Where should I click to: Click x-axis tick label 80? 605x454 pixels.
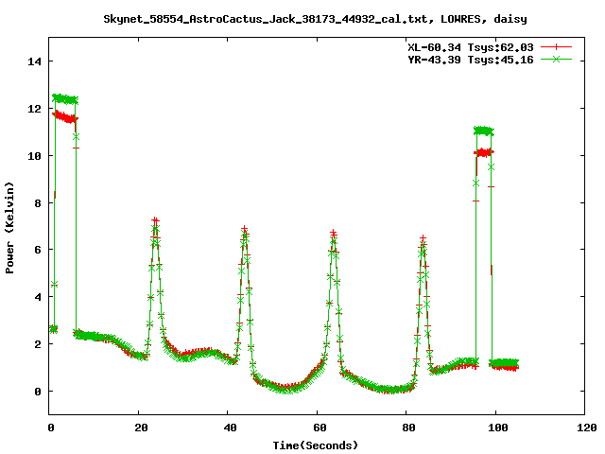[409, 428]
